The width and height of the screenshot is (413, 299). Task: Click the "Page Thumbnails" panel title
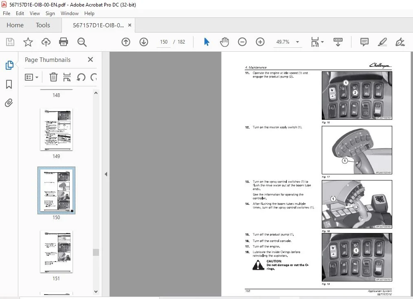pos(48,60)
